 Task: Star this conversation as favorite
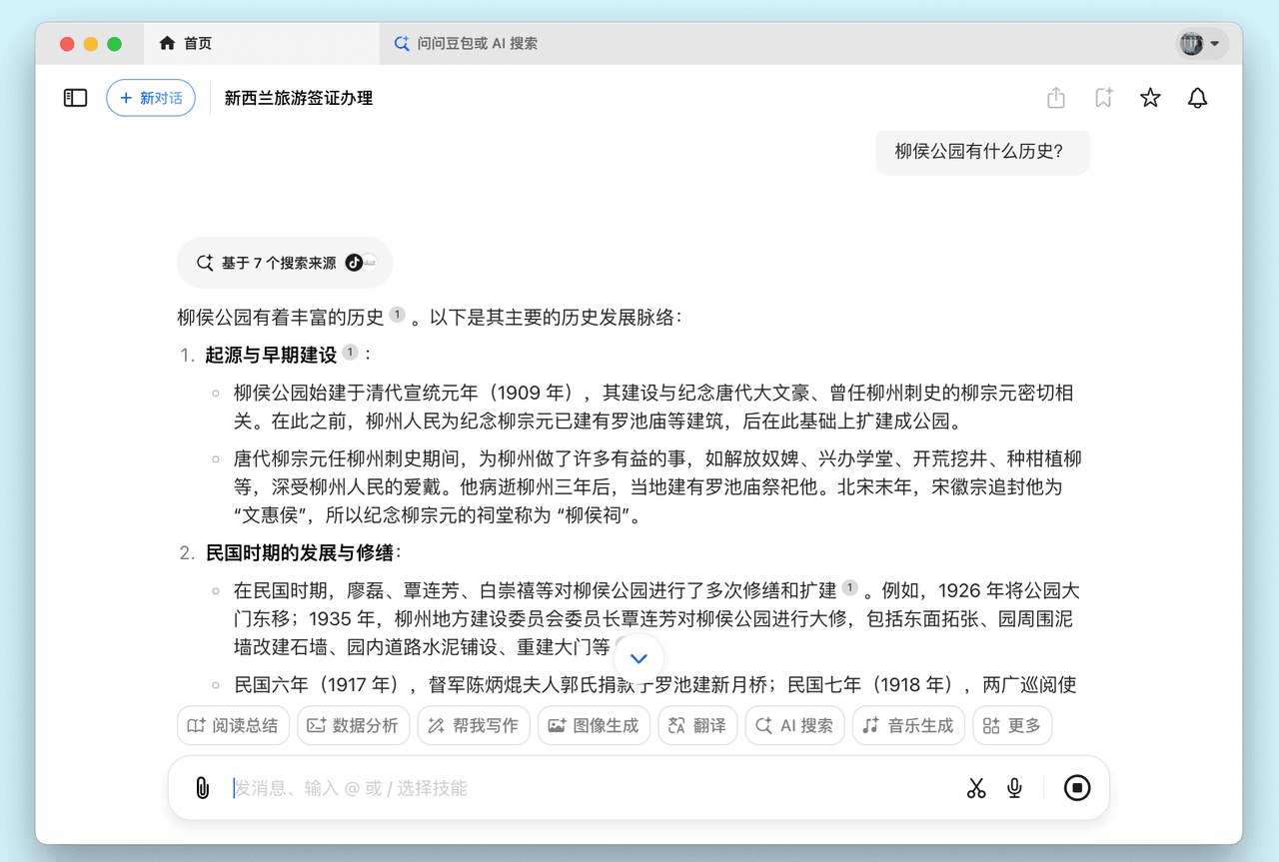(1150, 98)
